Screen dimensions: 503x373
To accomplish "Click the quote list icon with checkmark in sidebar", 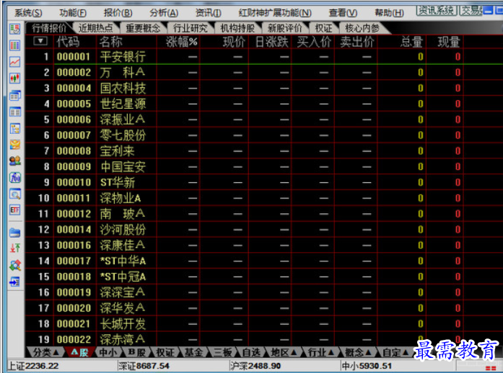I will pyautogui.click(x=14, y=29).
